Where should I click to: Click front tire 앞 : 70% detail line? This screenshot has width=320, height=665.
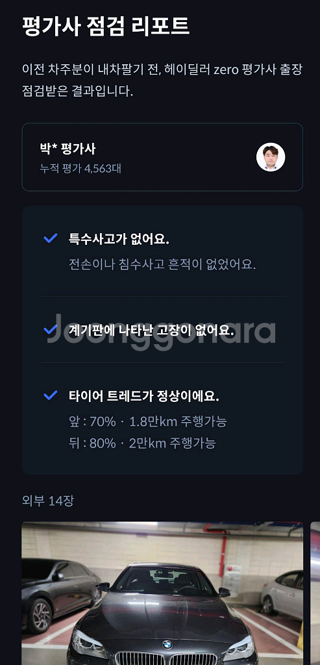pyautogui.click(x=147, y=421)
